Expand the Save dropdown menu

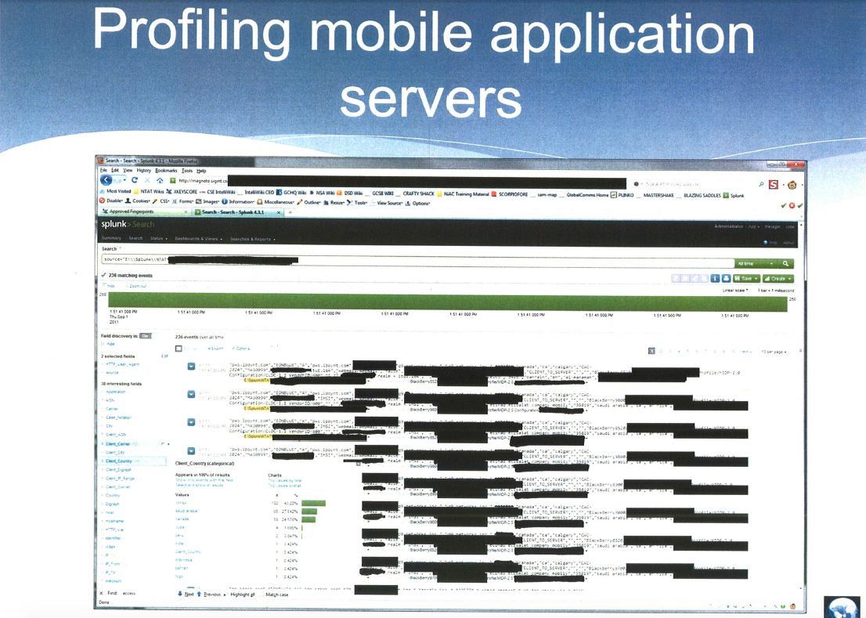pos(756,279)
